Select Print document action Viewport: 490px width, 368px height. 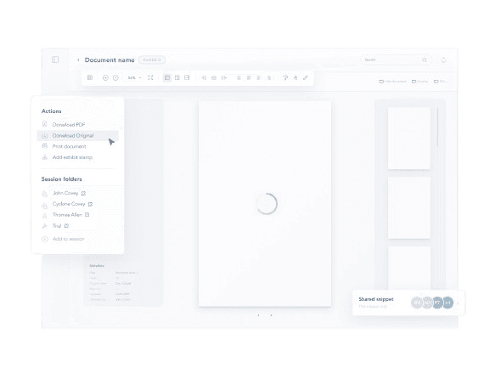69,146
